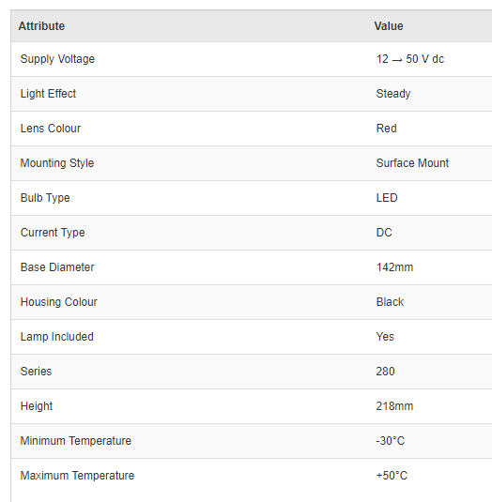Click the Steady value

[x=393, y=94]
